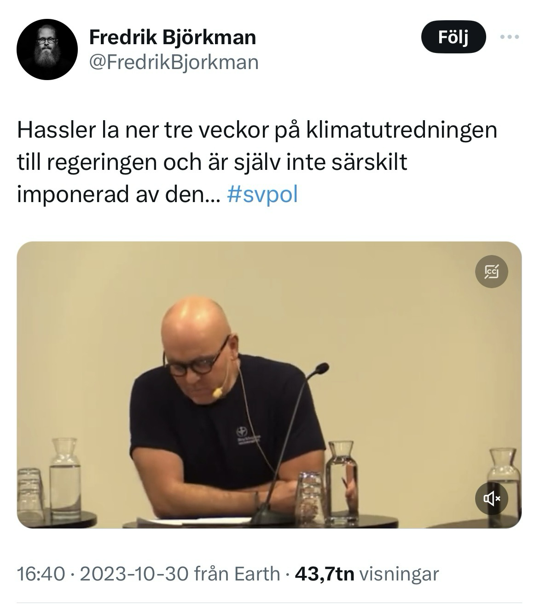Click the water carafe on the left table
The height and width of the screenshot is (615, 535).
click(64, 478)
